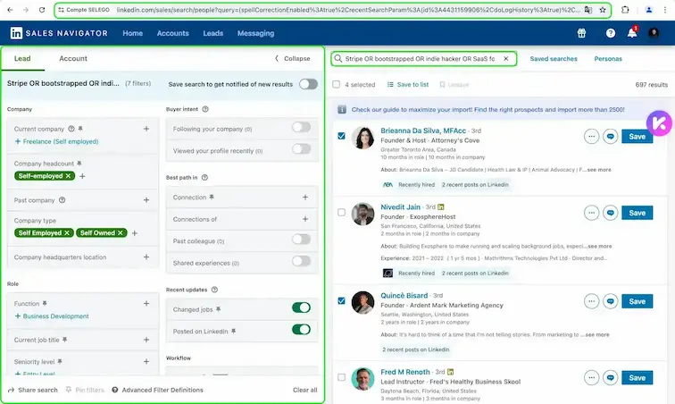Click the purple K extension icon
Viewport: 675px width, 404px height.
click(657, 122)
